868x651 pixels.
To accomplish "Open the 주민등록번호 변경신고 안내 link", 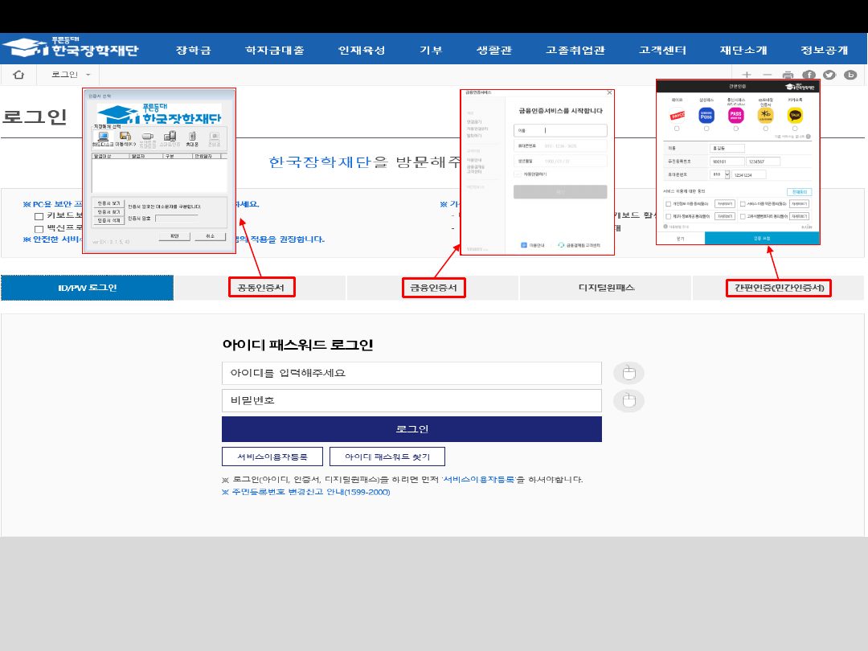I will click(306, 492).
